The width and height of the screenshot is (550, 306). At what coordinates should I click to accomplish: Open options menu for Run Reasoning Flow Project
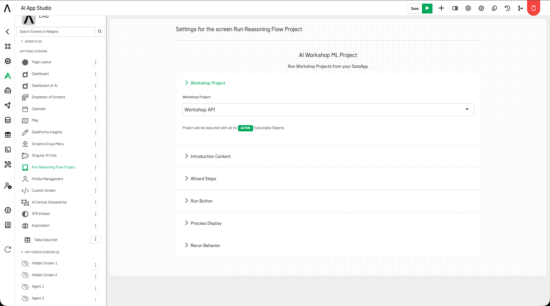(x=96, y=167)
